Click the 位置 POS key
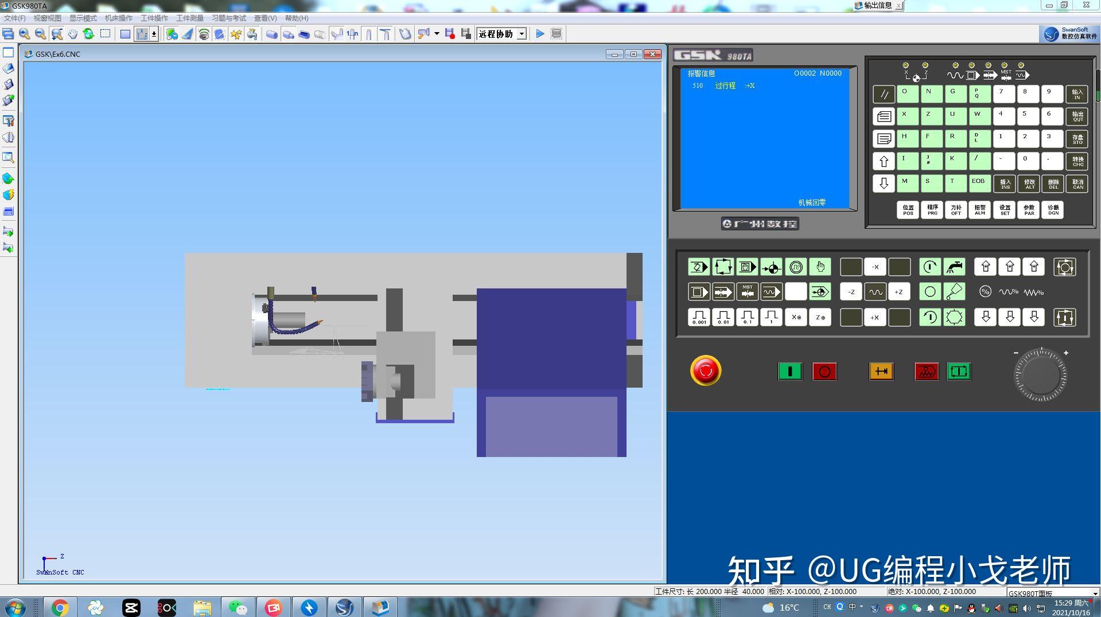This screenshot has width=1101, height=617. 908,210
